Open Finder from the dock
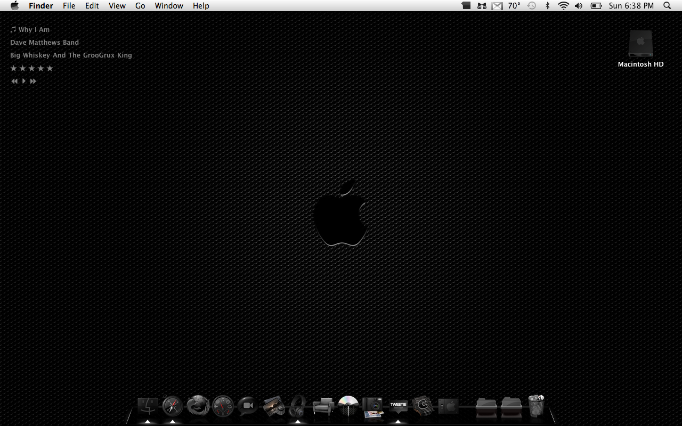Image resolution: width=682 pixels, height=426 pixels. point(148,406)
